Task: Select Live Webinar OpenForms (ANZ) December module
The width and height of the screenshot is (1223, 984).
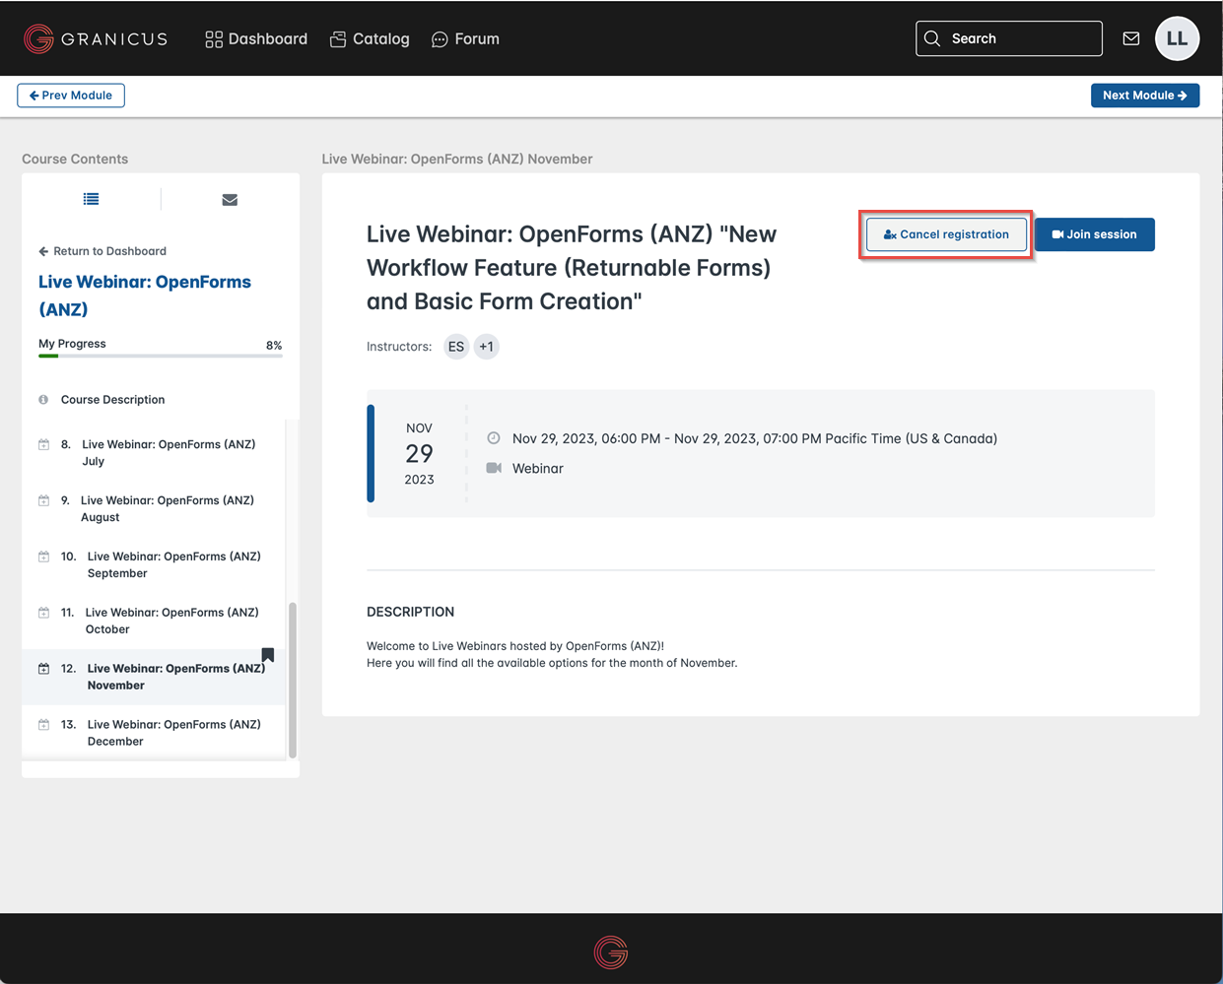Action: click(173, 733)
